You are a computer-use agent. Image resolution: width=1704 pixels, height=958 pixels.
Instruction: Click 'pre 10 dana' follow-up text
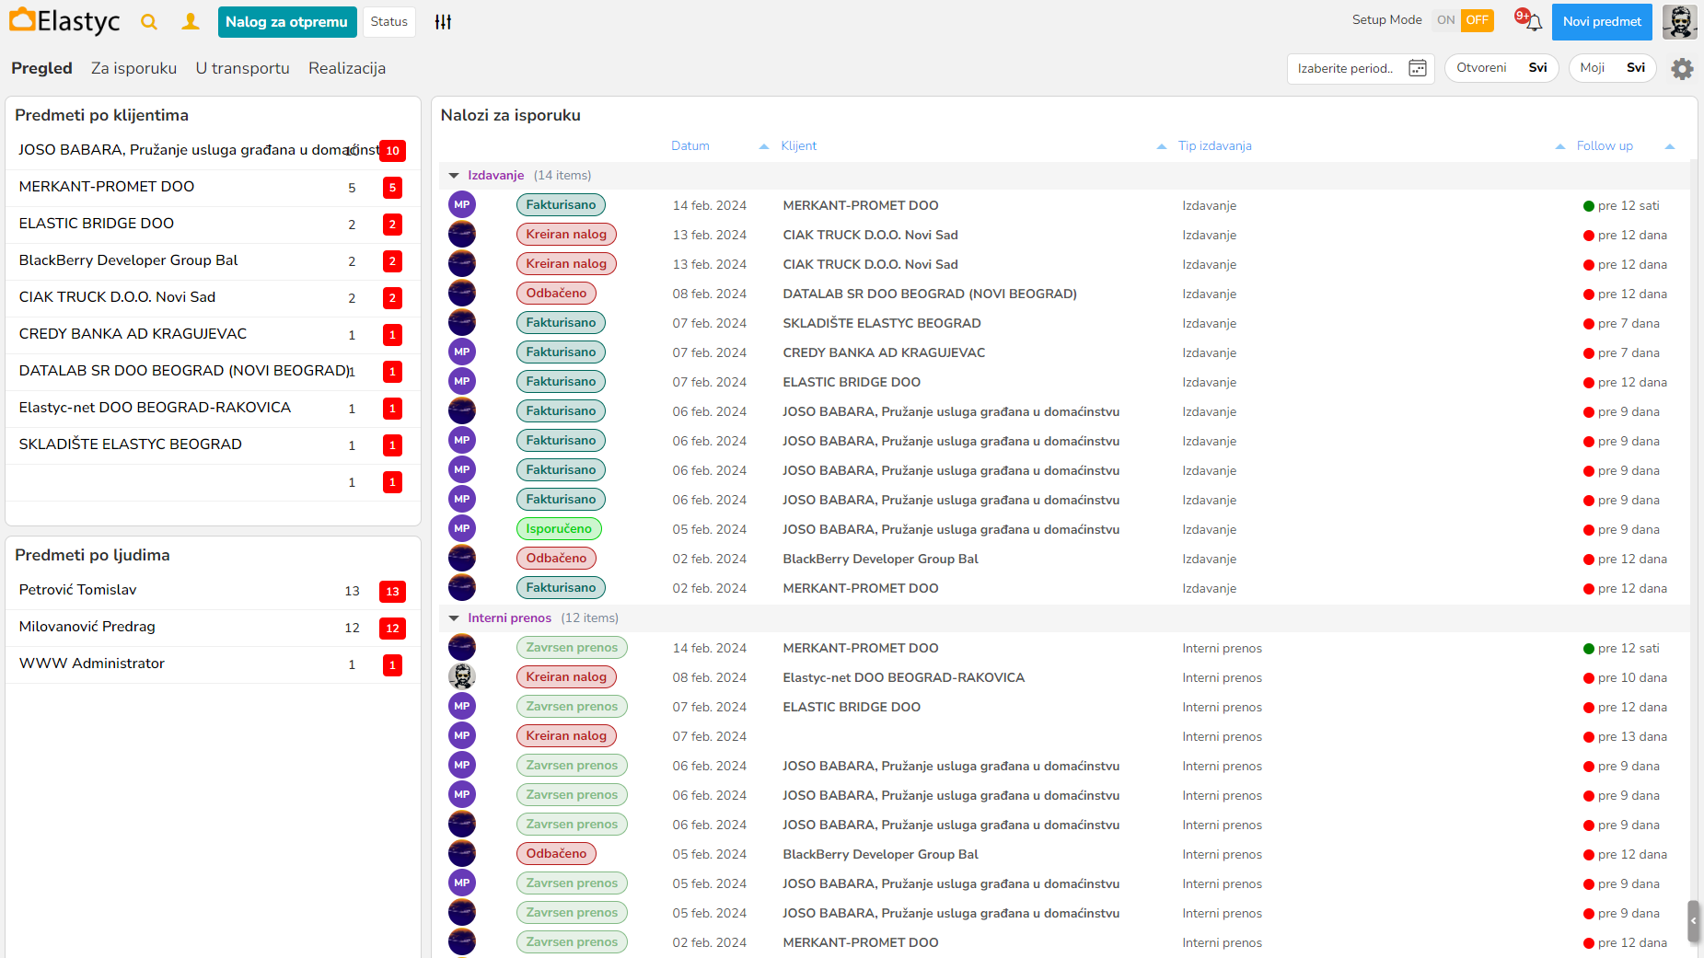pos(1632,678)
